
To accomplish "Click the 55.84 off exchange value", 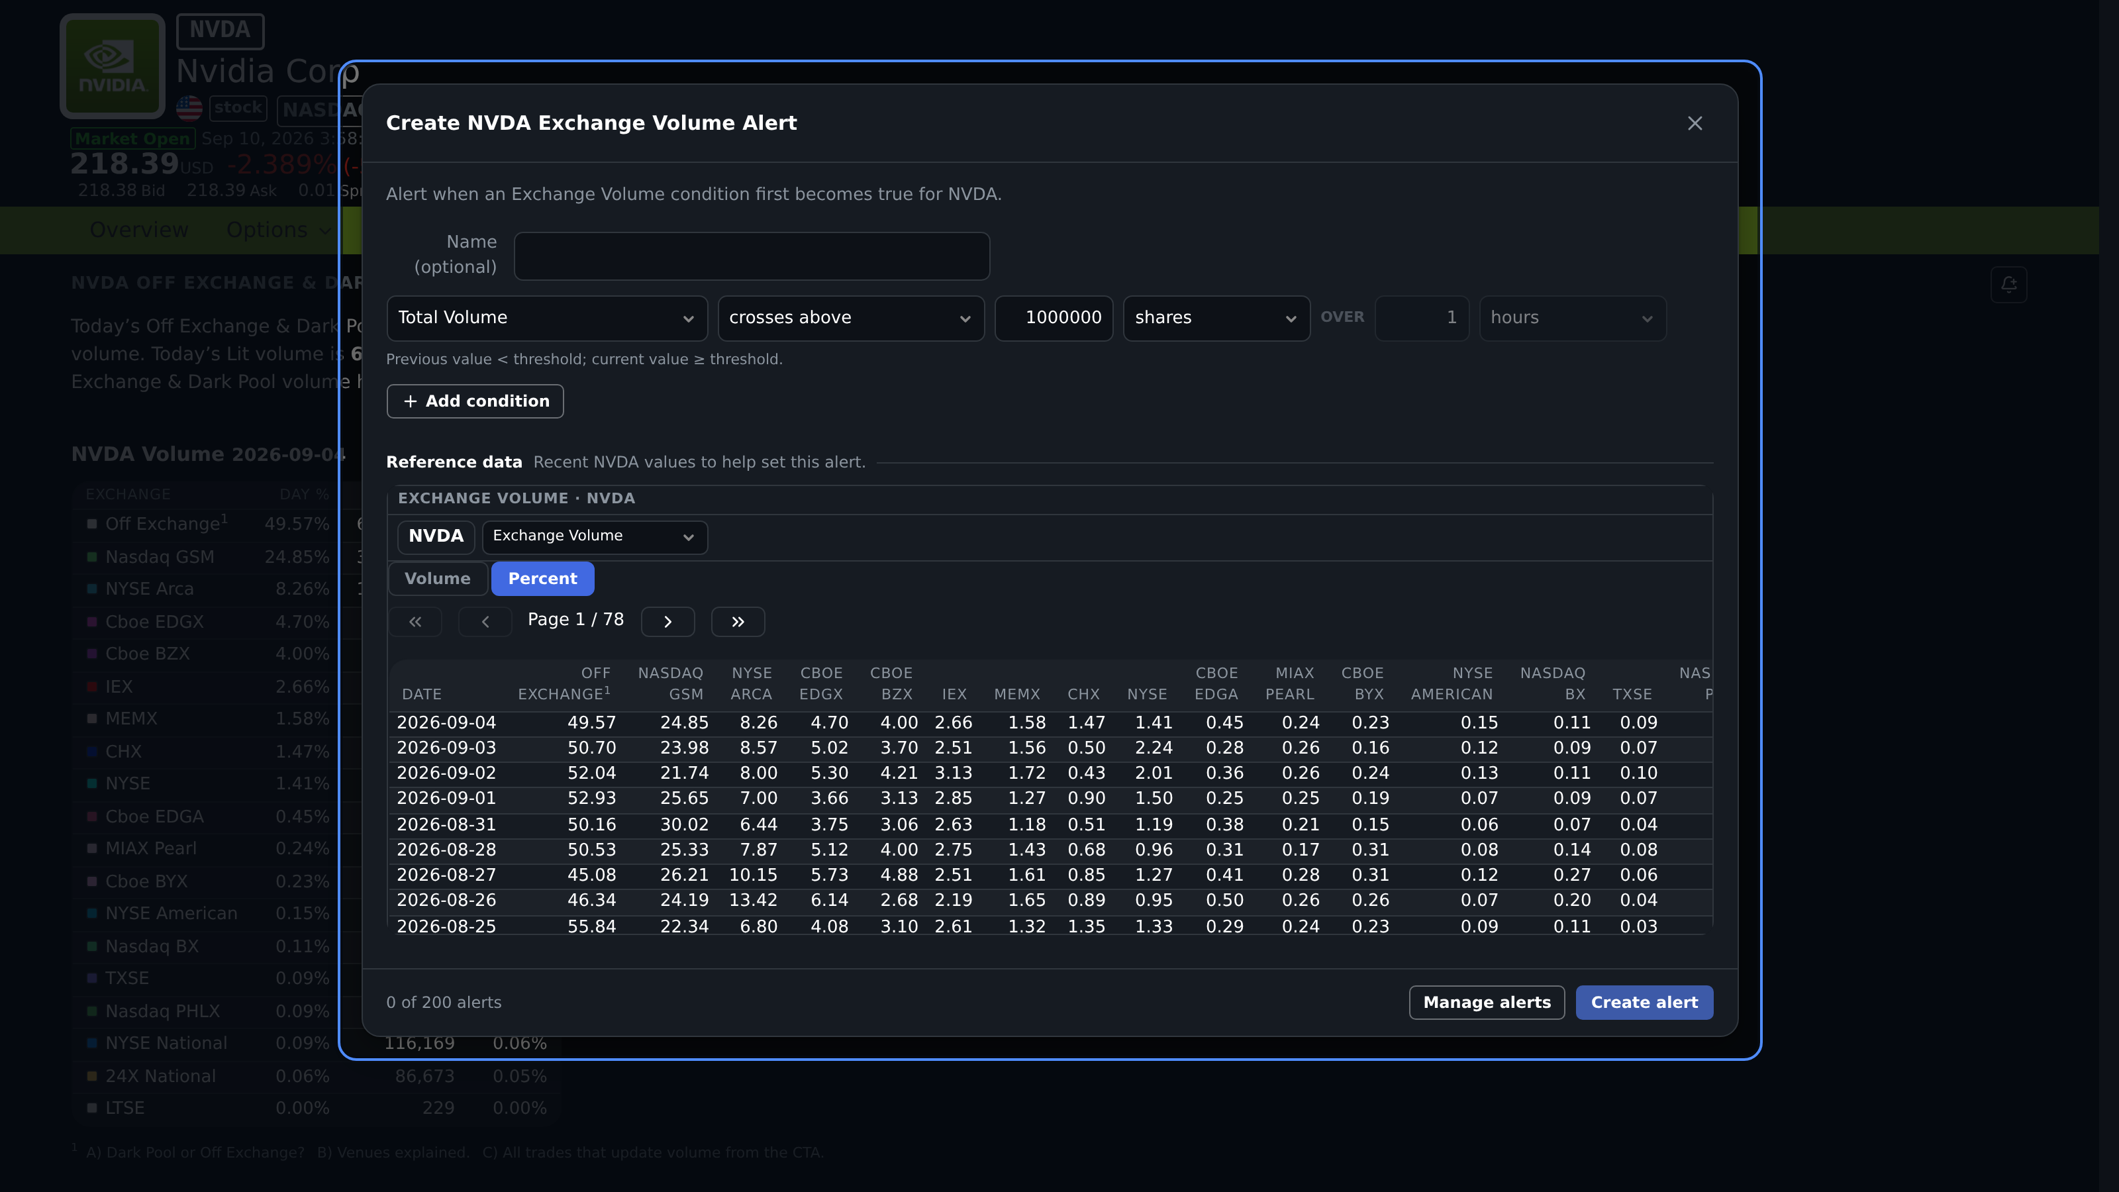I will (x=591, y=926).
